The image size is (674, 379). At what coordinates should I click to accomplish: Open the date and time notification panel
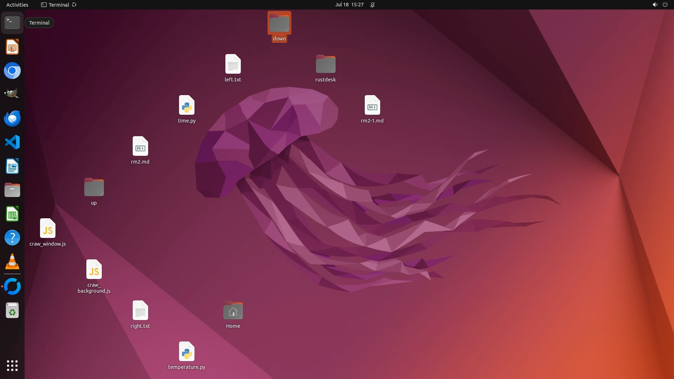(x=349, y=5)
